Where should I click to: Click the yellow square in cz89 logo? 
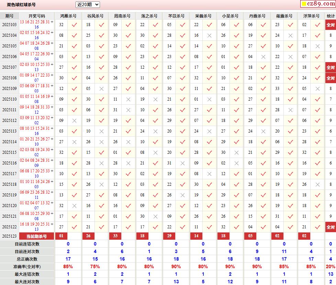tap(304, 4)
